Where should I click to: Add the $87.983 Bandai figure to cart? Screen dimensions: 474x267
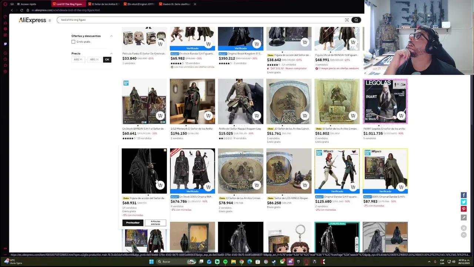coord(401,187)
